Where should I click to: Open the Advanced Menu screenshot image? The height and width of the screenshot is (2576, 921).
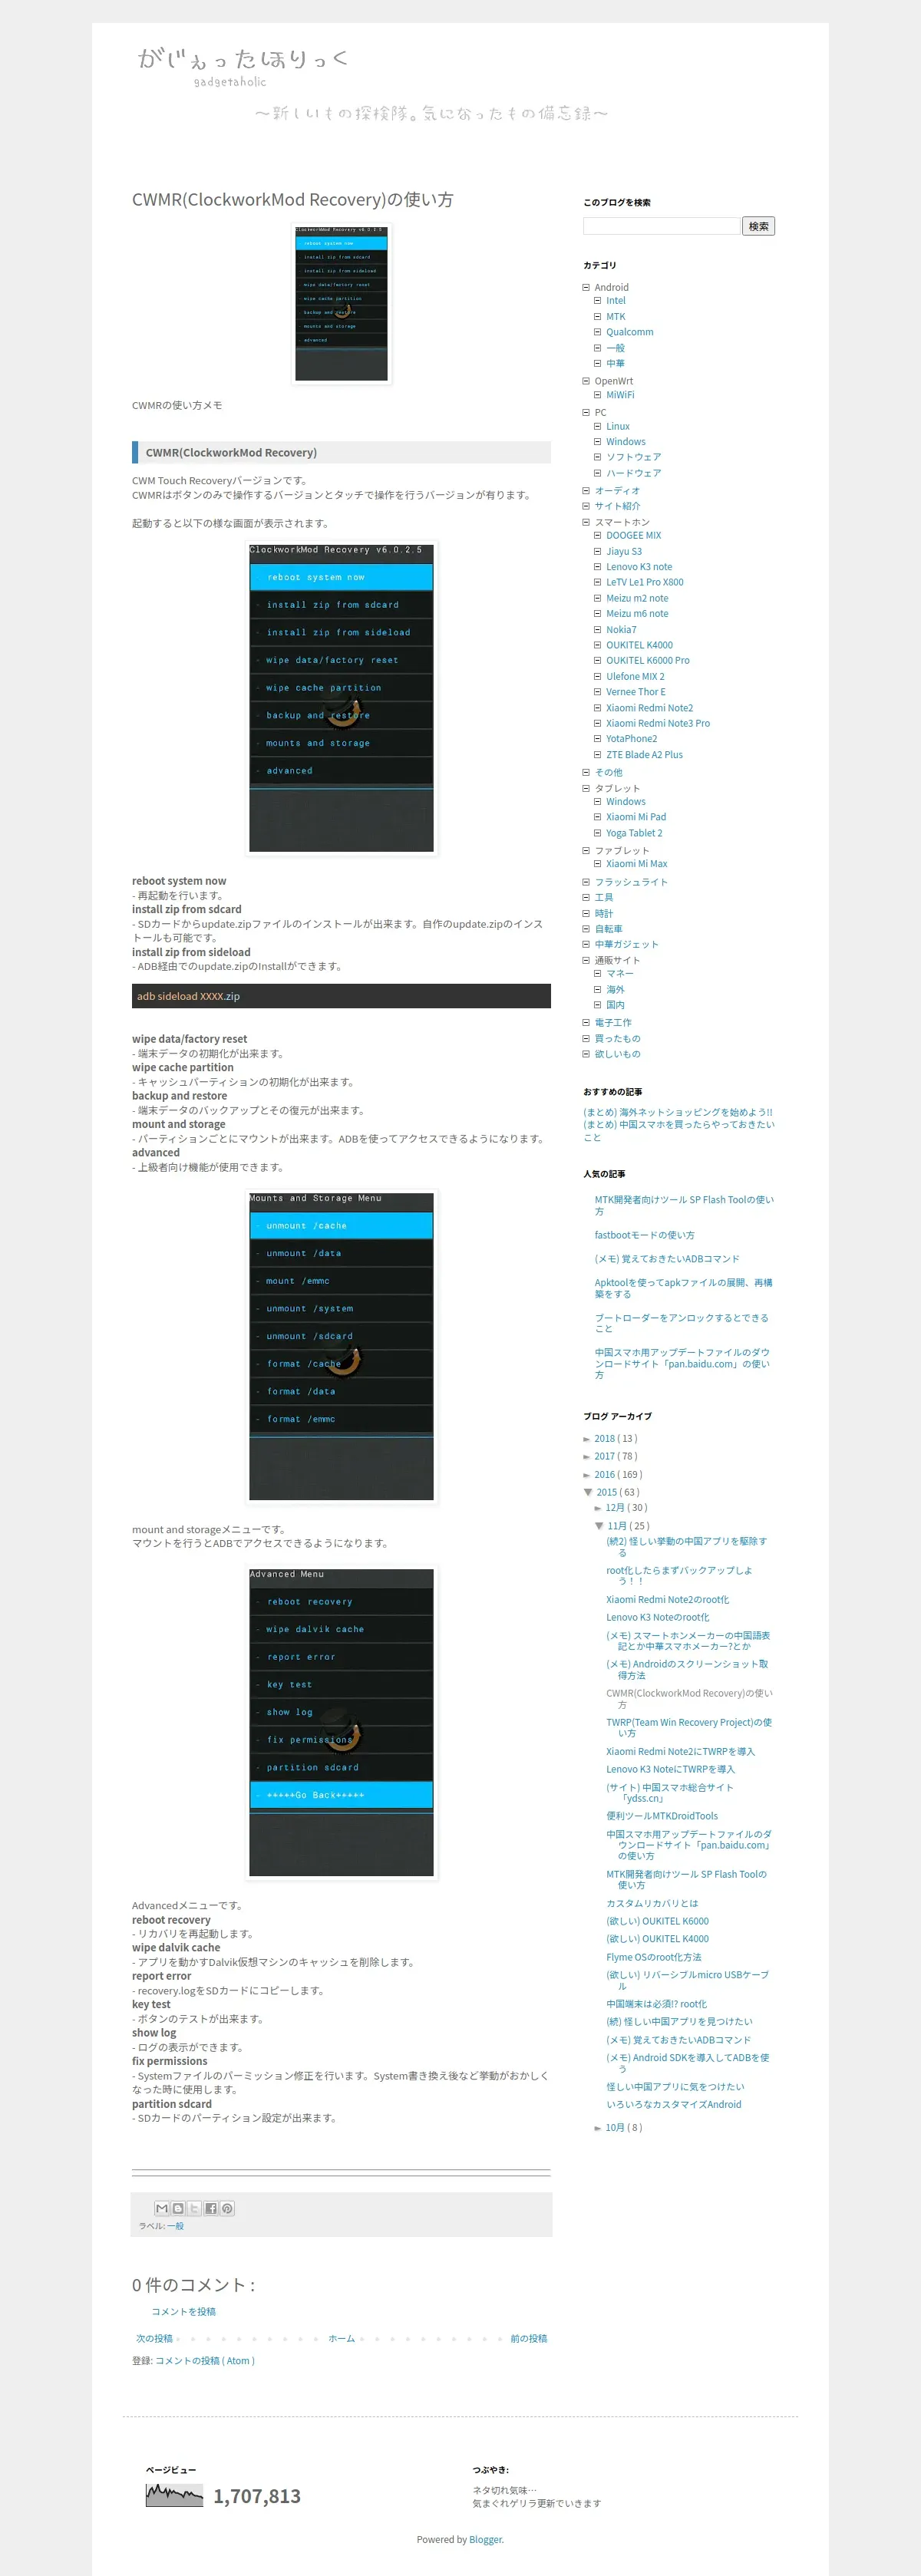click(341, 1723)
